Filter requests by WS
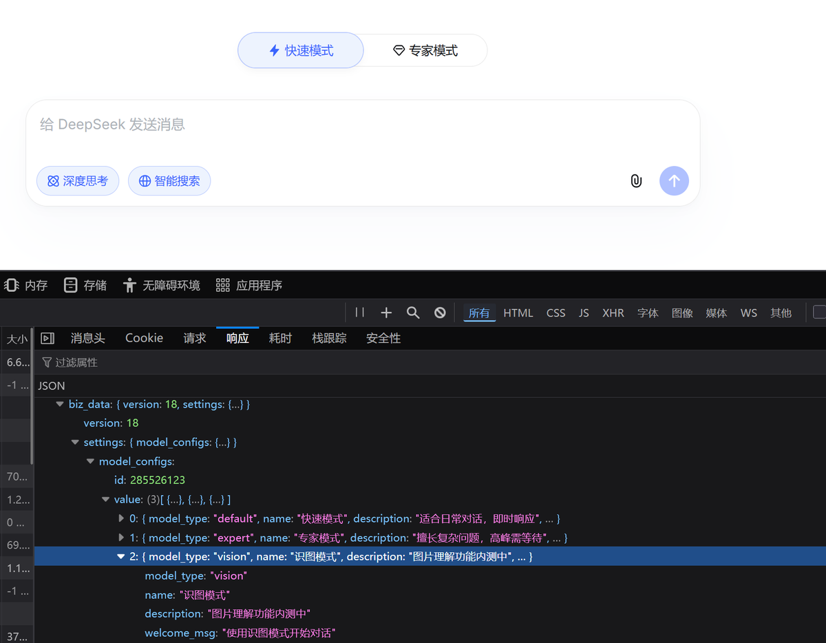This screenshot has width=826, height=643. (749, 313)
